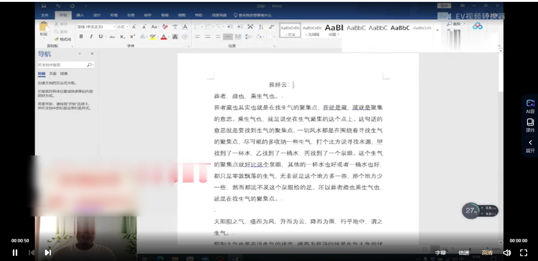This screenshot has height=261, width=538.
Task: Click the 查找 Find button
Action: [x=454, y=24]
